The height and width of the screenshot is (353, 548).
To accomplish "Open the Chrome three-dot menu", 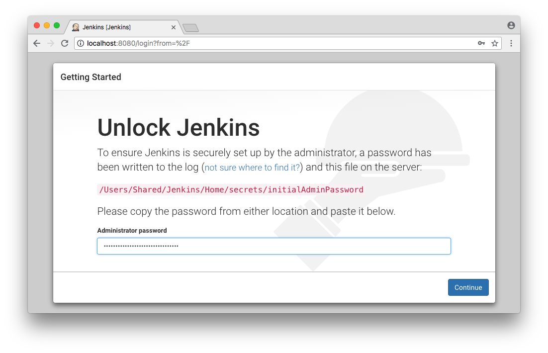I will click(511, 43).
